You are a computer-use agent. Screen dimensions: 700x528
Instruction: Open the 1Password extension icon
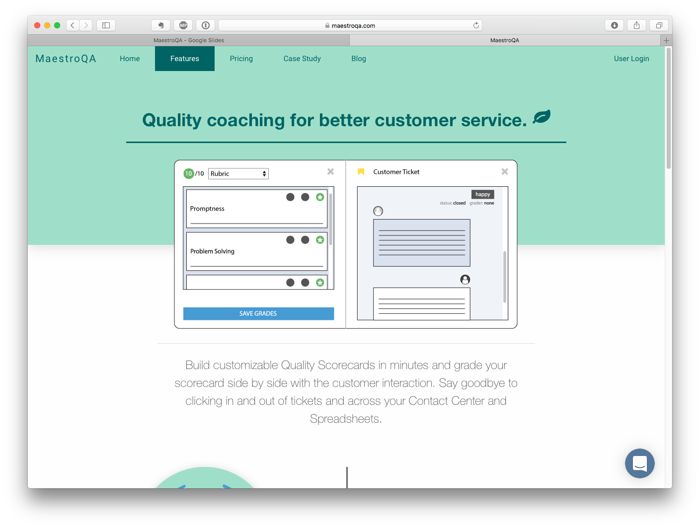206,25
